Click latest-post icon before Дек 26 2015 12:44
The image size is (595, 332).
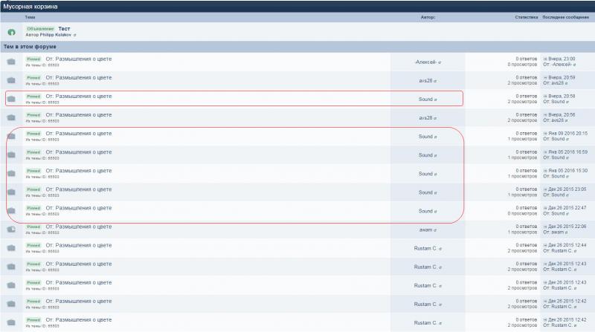pyautogui.click(x=545, y=245)
